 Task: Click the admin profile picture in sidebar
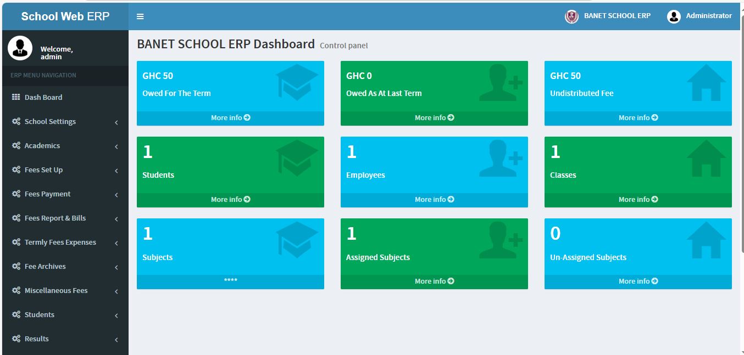pos(20,48)
